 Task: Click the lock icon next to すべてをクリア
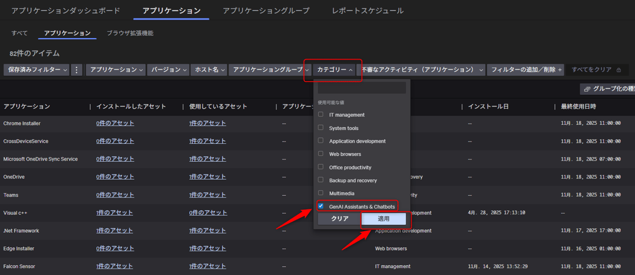tap(619, 70)
